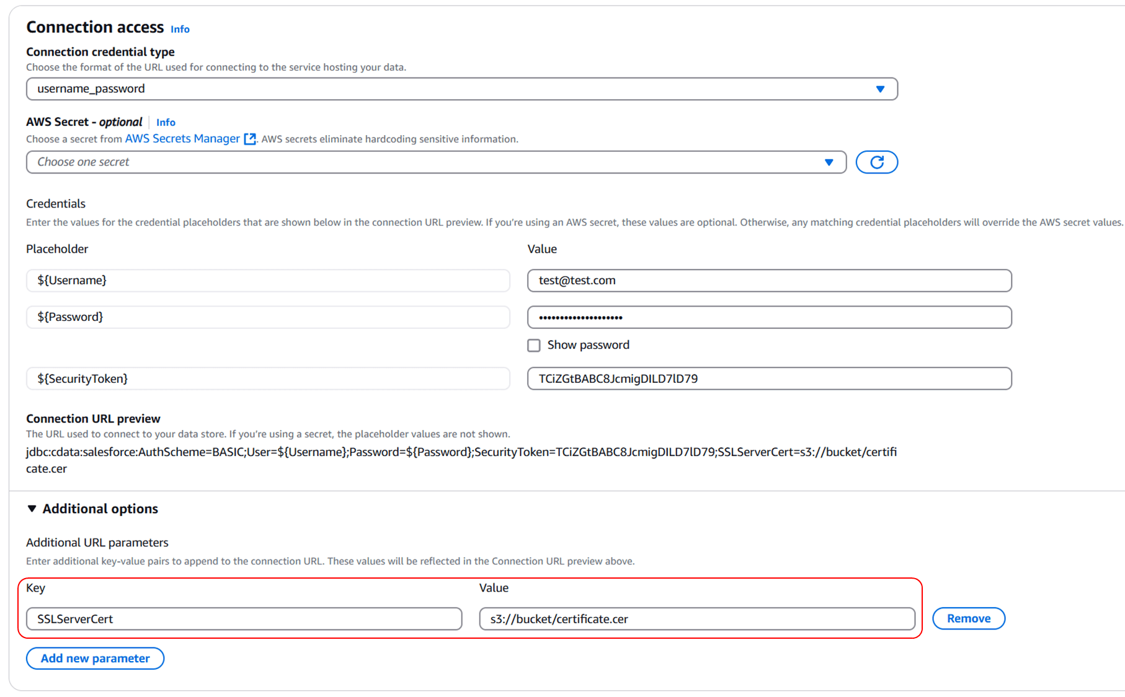Viewport: 1125px width, 697px height.
Task: Remove the SSLServerCert parameter
Action: point(968,618)
